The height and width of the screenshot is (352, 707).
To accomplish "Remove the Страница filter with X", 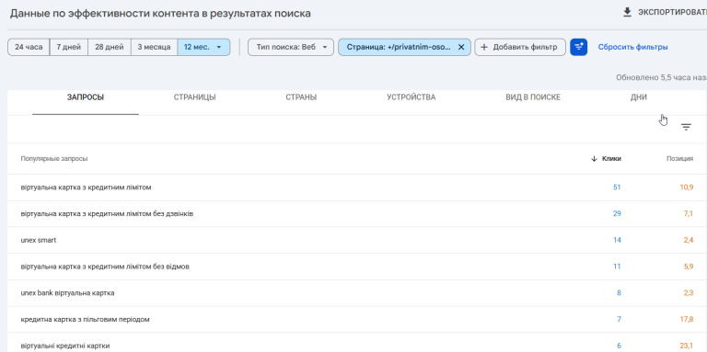I will pyautogui.click(x=461, y=47).
